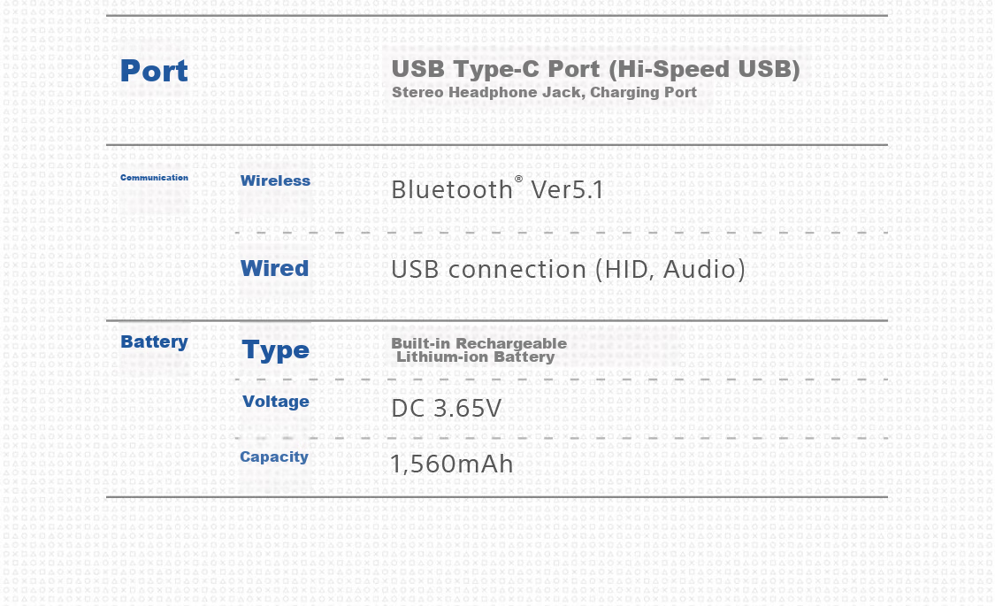Viewport: 995px width, 606px height.
Task: Select the "Wireless" row label
Action: click(x=275, y=180)
